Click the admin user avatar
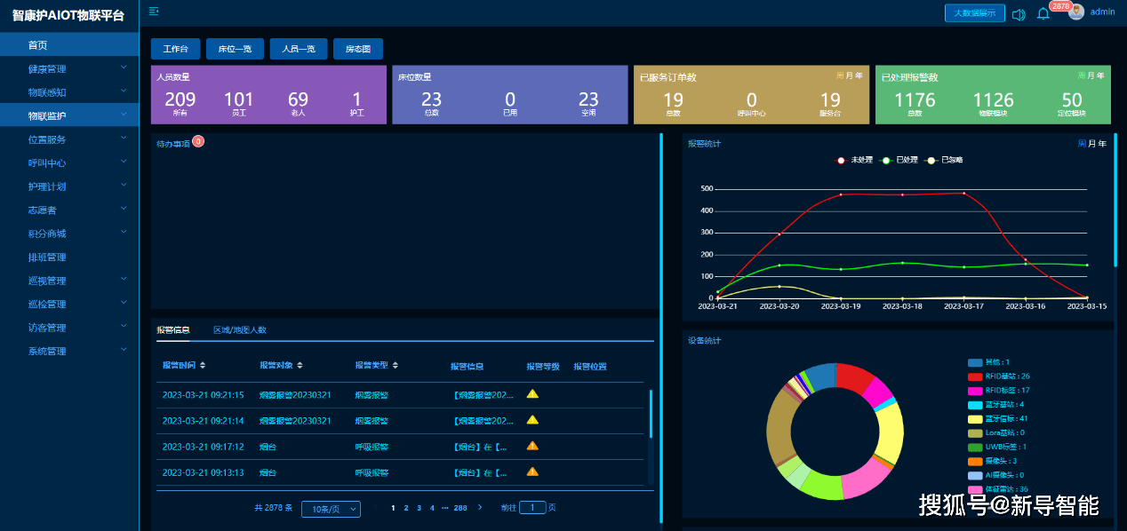The image size is (1127, 531). click(1076, 12)
